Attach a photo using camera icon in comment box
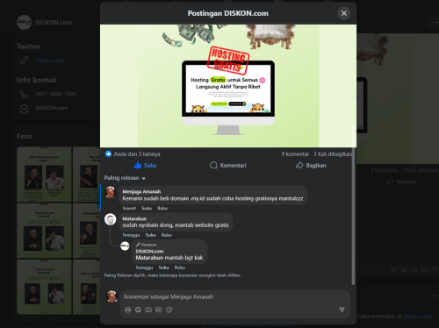This screenshot has height=328, width=439. tap(148, 310)
